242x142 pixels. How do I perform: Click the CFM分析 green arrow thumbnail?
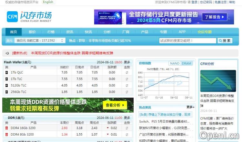pos(218,81)
